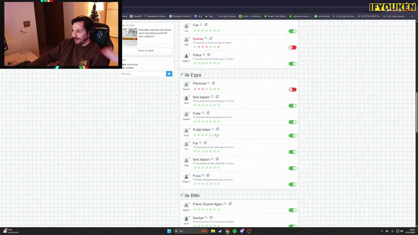The image size is (418, 235).
Task: Disable the accept switch for Fırça
Action: point(293,184)
